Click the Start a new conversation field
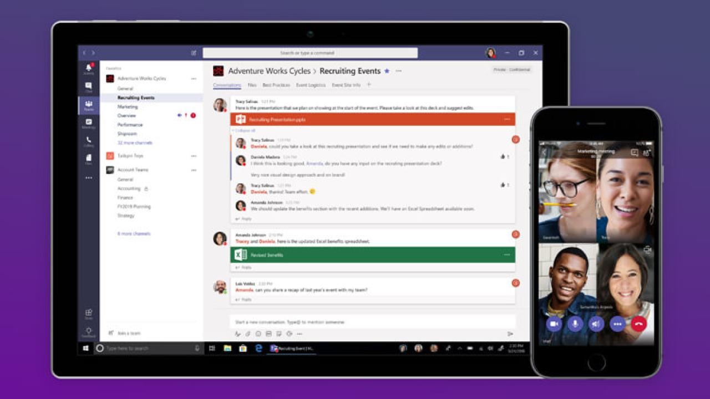The width and height of the screenshot is (710, 399). [x=373, y=322]
